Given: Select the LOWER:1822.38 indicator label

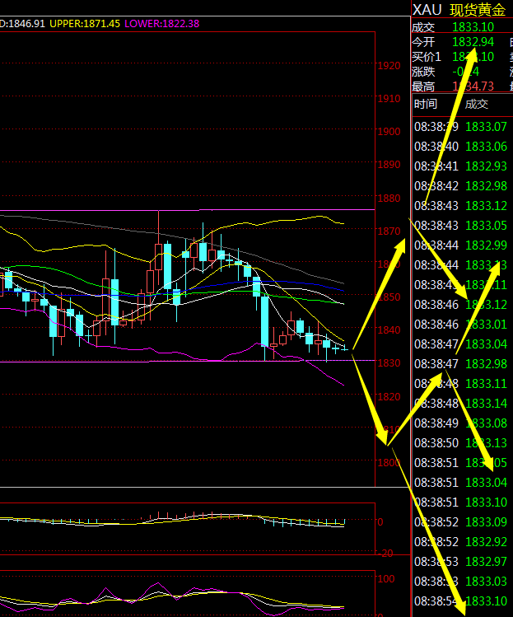Looking at the screenshot, I should [161, 24].
